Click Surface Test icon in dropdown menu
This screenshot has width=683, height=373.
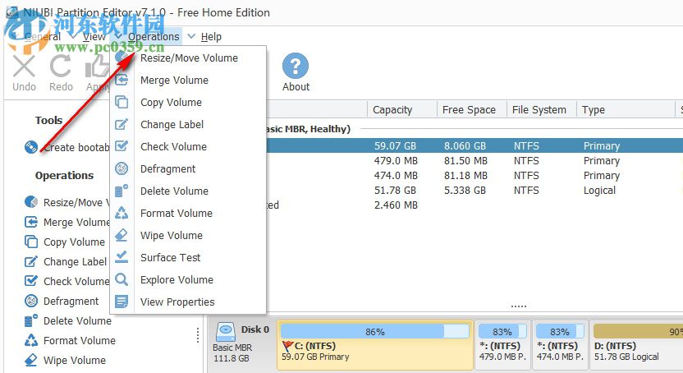(121, 257)
